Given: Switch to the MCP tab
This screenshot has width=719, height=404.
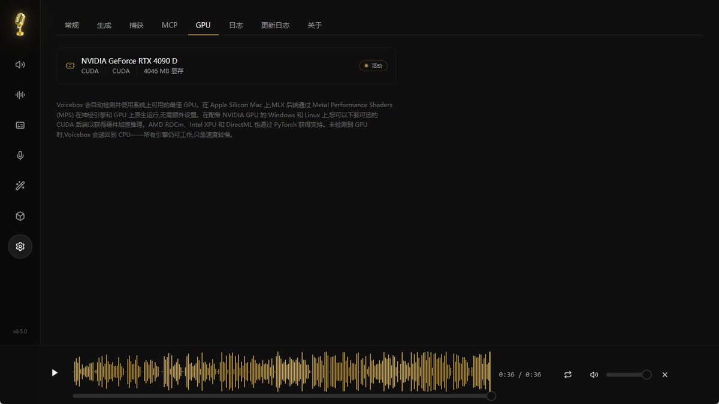Looking at the screenshot, I should pyautogui.click(x=170, y=25).
